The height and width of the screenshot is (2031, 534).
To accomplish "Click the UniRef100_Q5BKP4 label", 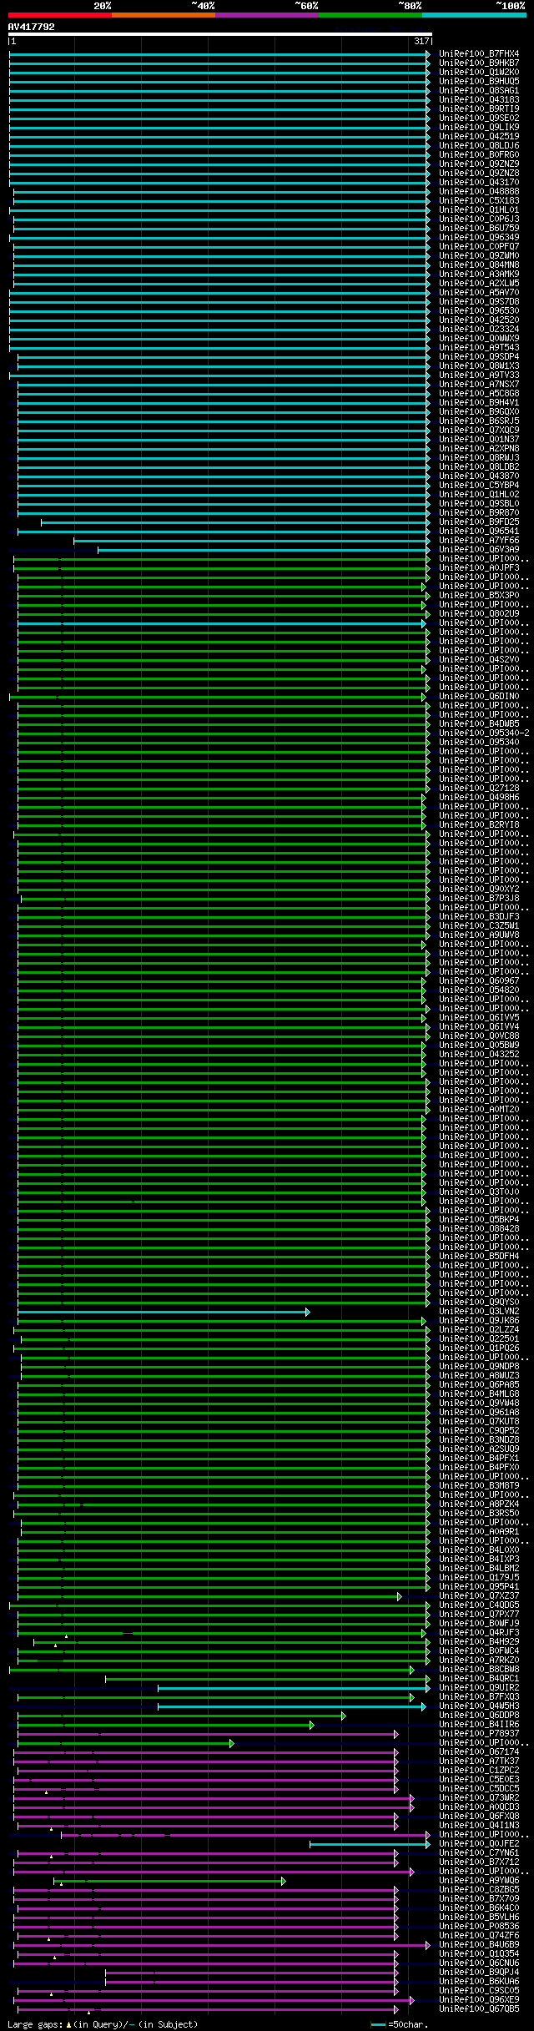I will (x=479, y=1220).
